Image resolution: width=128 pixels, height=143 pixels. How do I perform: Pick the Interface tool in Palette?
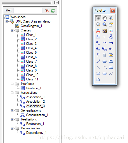tap(98, 36)
